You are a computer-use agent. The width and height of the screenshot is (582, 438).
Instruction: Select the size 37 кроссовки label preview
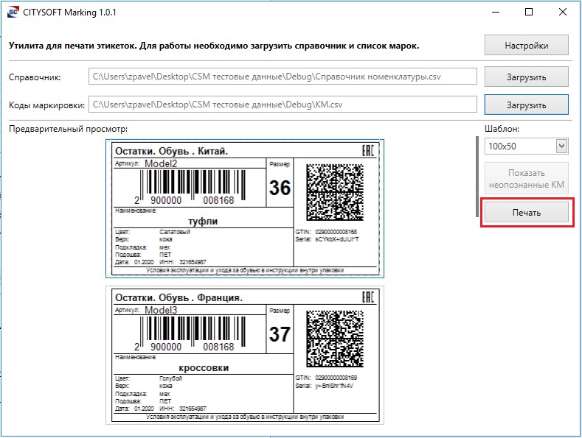[x=243, y=354]
